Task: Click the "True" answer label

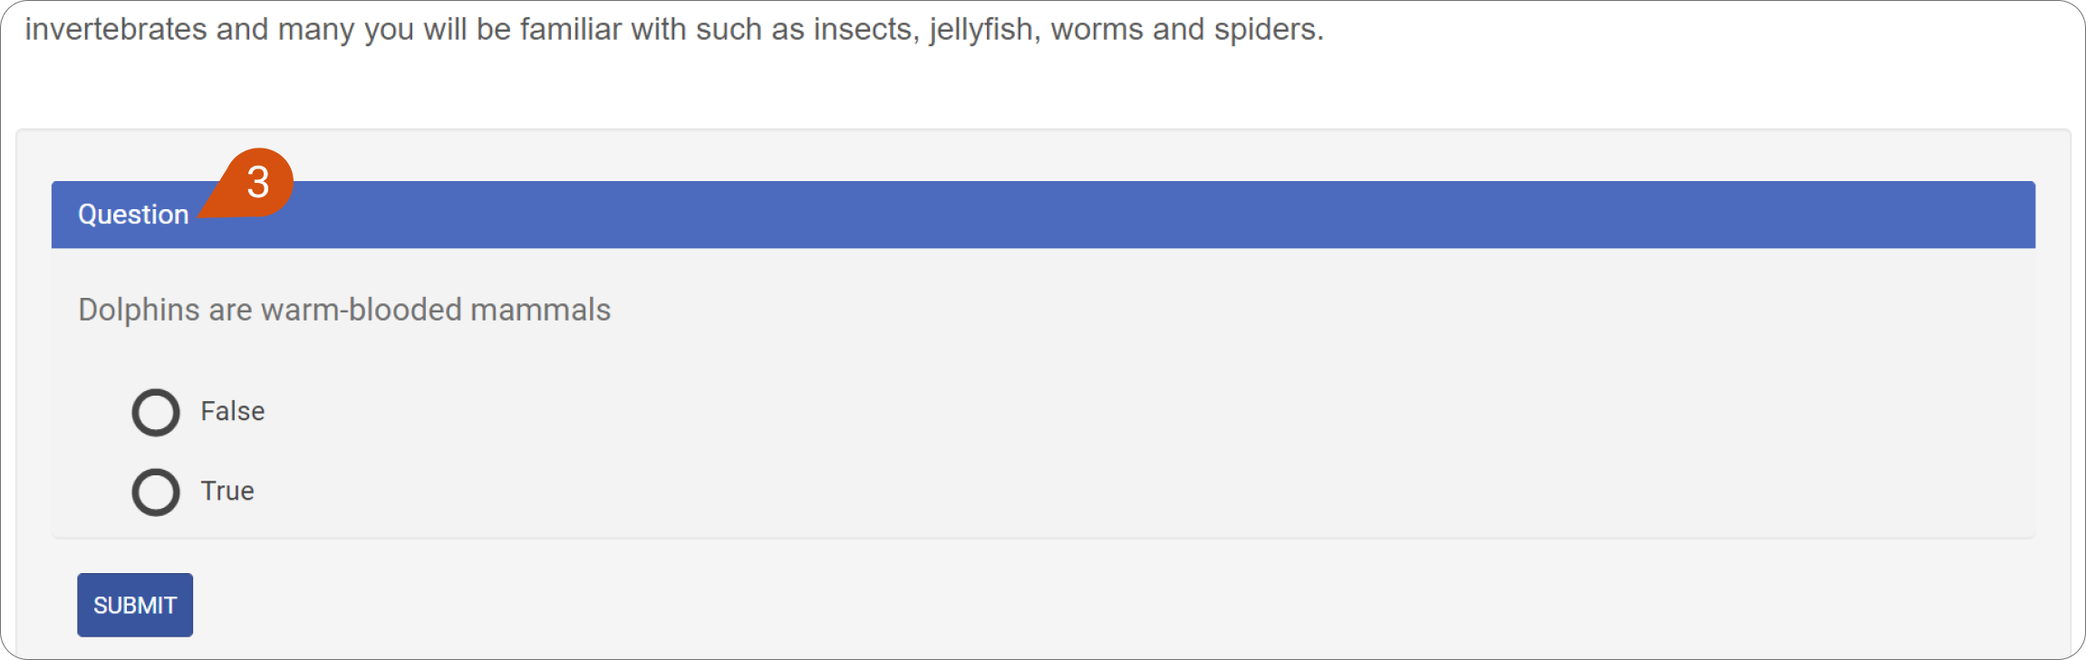Action: tap(227, 491)
